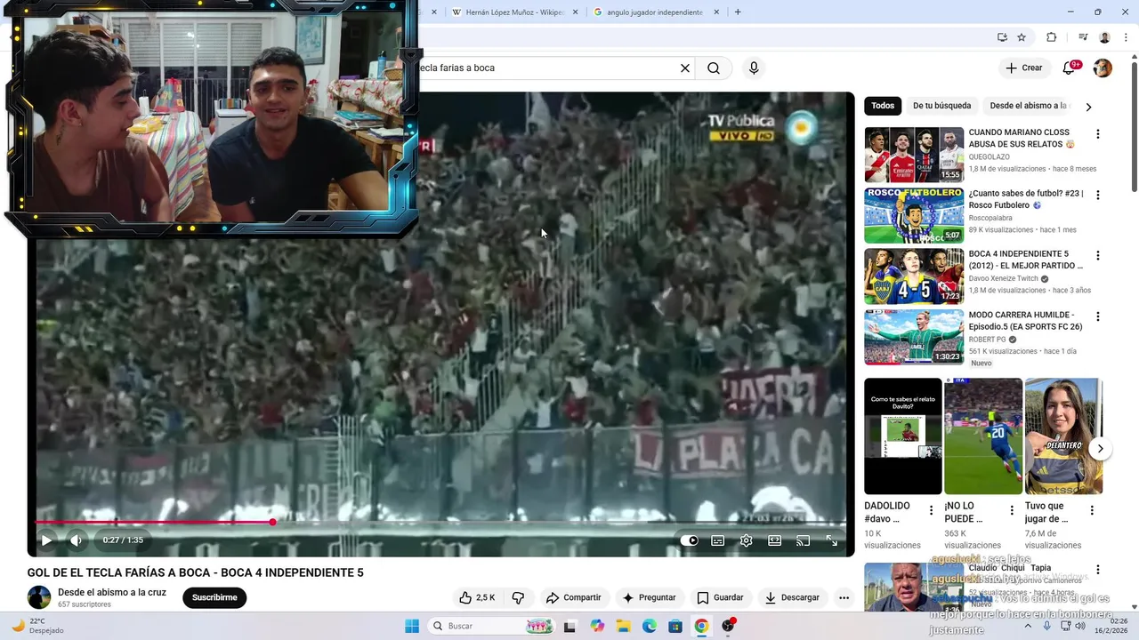Open the YouTube account avatar menu
Image resolution: width=1139 pixels, height=640 pixels.
point(1103,68)
